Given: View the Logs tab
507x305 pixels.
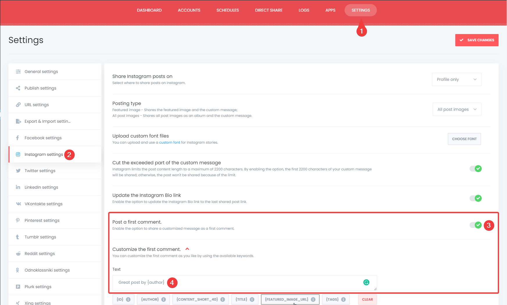Looking at the screenshot, I should (x=304, y=10).
